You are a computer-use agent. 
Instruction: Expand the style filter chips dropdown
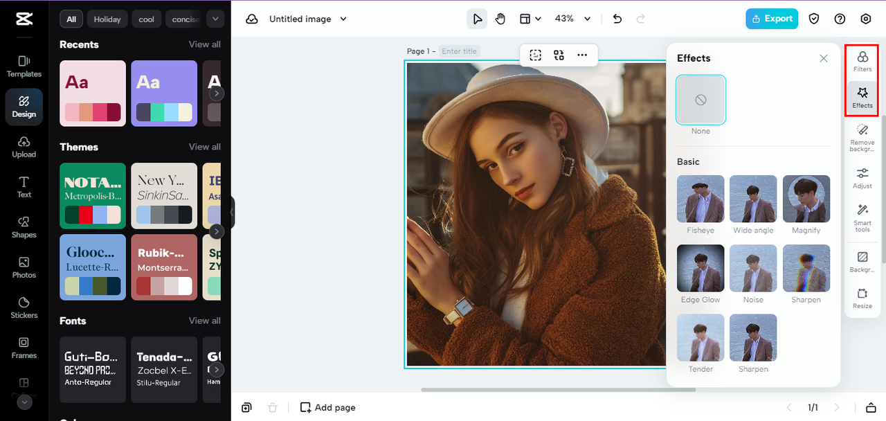216,19
